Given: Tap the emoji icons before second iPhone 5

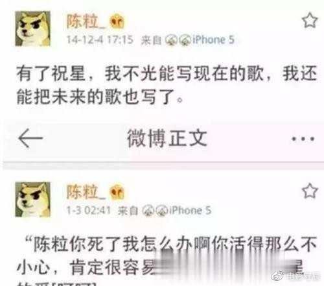Looking at the screenshot, I should (156, 211).
